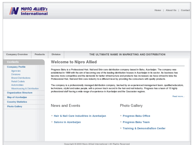Click the Nipro Allied's International logo

point(29,11)
